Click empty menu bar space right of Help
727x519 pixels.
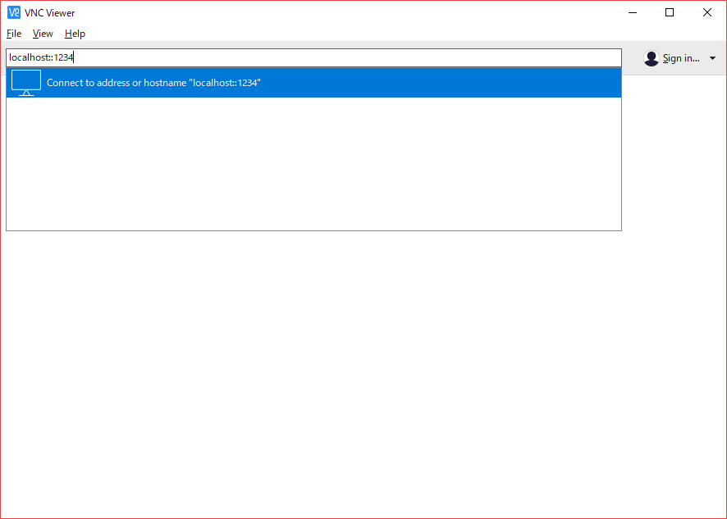tap(328, 34)
